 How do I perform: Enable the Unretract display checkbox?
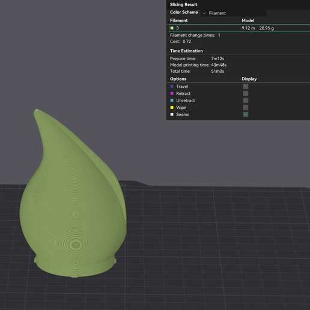coord(246,100)
